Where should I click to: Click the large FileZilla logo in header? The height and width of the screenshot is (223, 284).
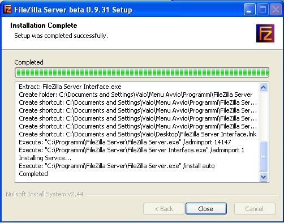(265, 33)
